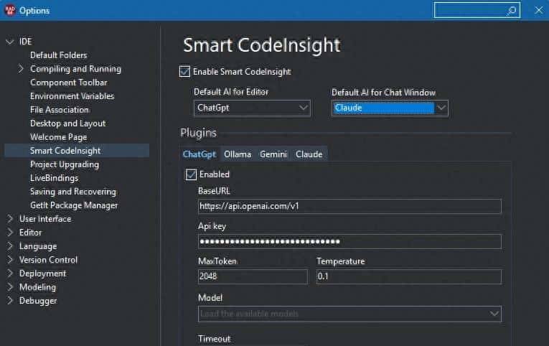Viewport: 549px width, 346px height.
Task: Open Project Upgrading settings
Action: coord(65,164)
